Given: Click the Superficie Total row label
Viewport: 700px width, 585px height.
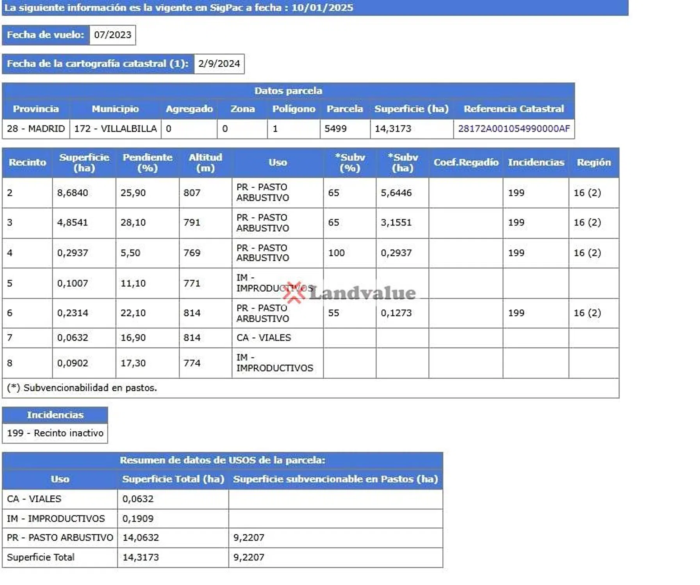Looking at the screenshot, I should click(41, 557).
